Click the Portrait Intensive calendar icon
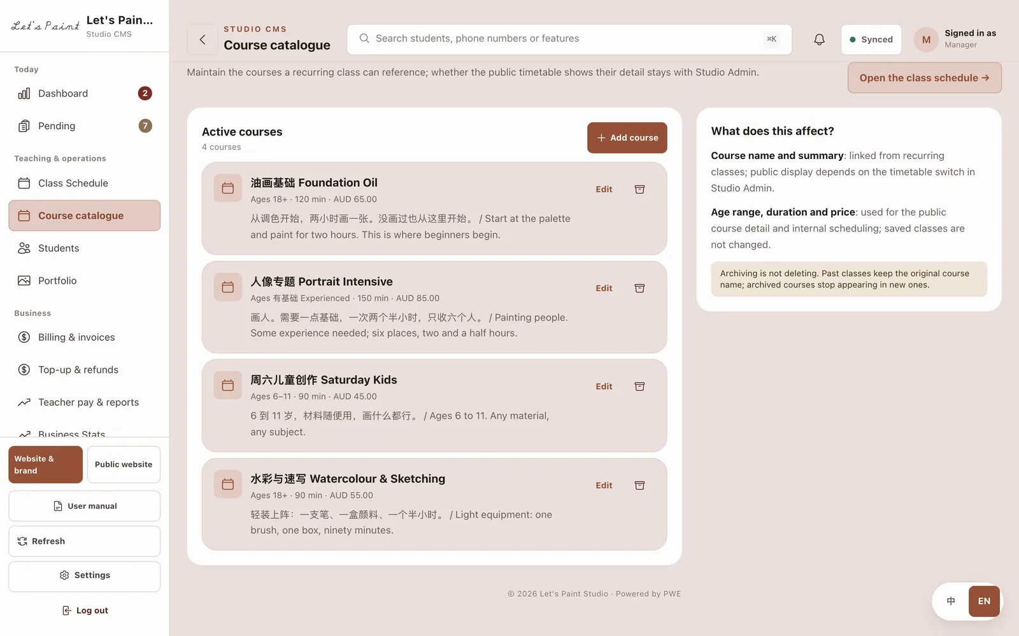 point(227,287)
